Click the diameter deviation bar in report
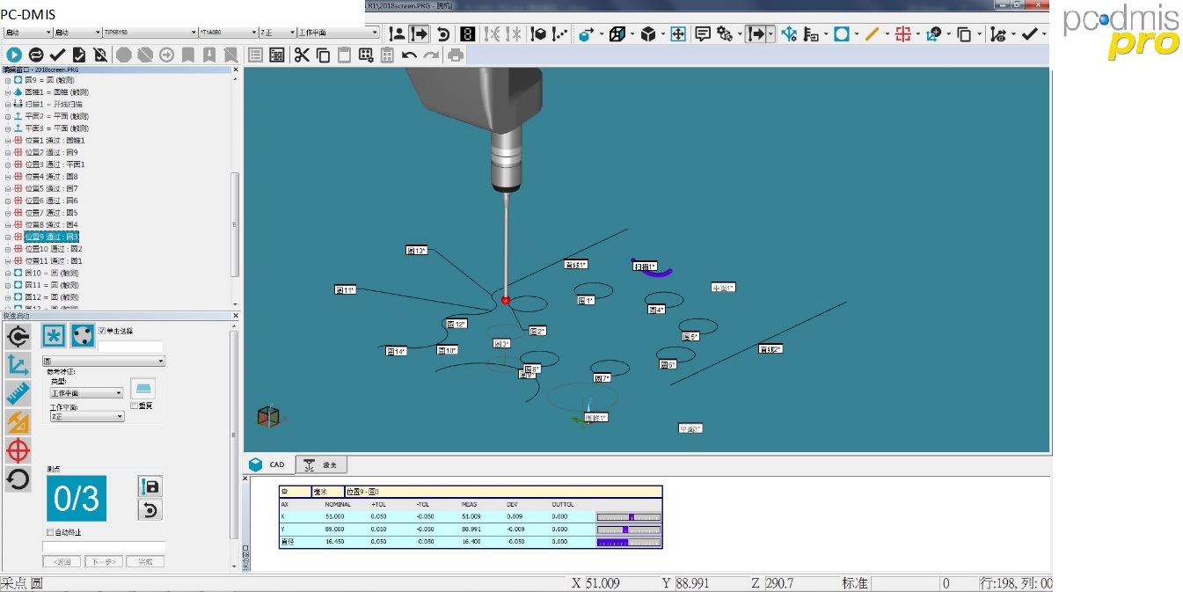 tap(629, 543)
